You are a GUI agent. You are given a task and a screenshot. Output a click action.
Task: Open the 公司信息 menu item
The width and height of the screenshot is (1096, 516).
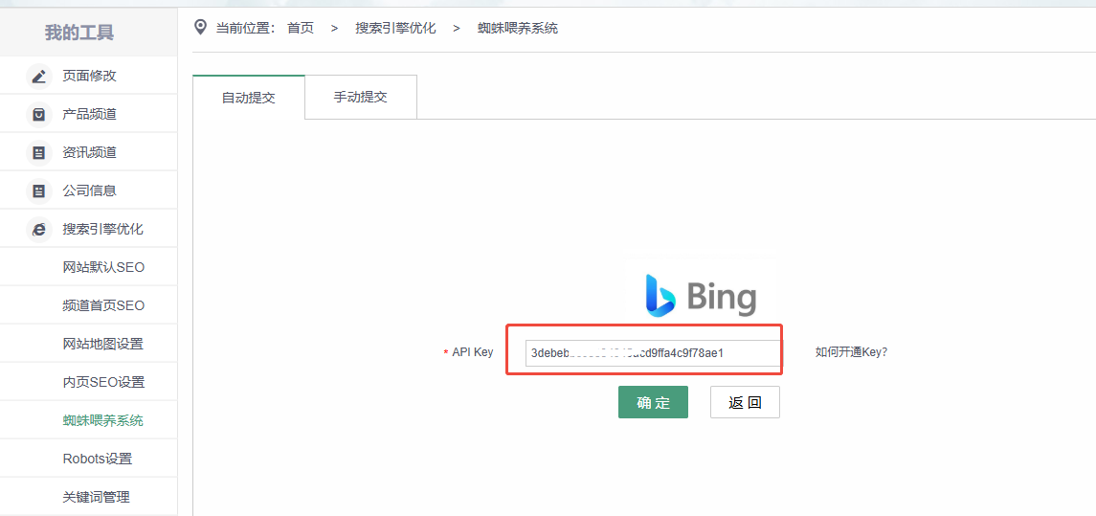coord(89,191)
